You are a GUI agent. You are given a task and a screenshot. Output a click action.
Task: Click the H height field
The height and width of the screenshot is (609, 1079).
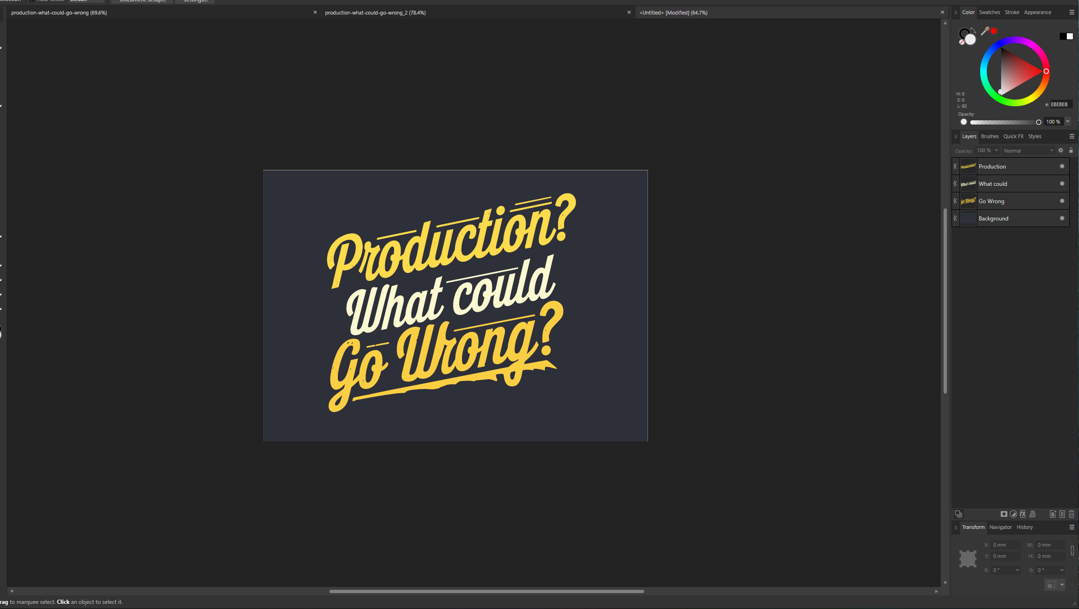(1050, 556)
